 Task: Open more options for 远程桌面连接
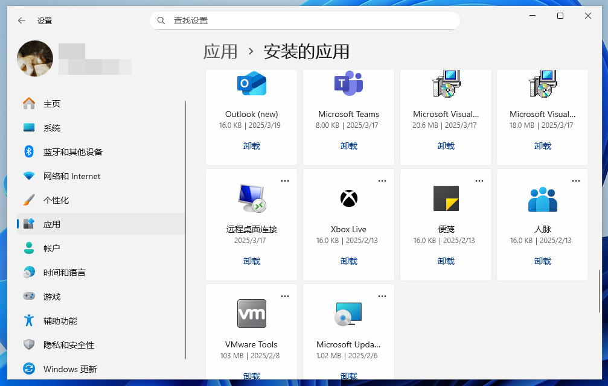point(285,181)
